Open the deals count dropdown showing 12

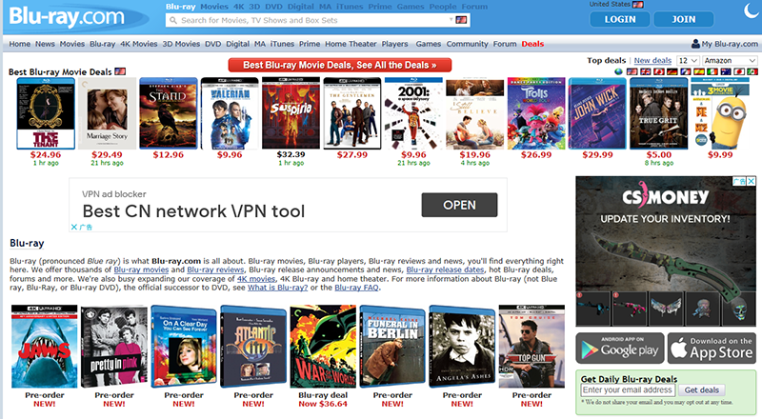click(688, 60)
